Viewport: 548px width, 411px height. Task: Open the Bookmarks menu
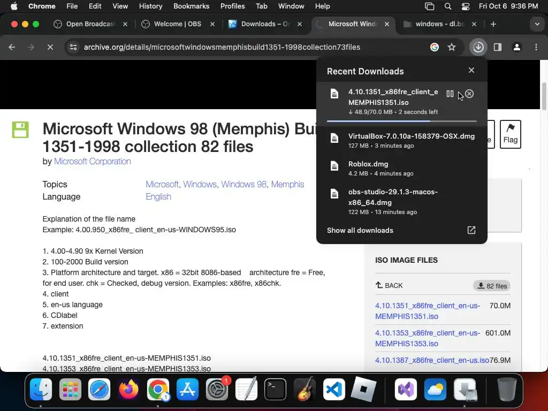(x=191, y=6)
